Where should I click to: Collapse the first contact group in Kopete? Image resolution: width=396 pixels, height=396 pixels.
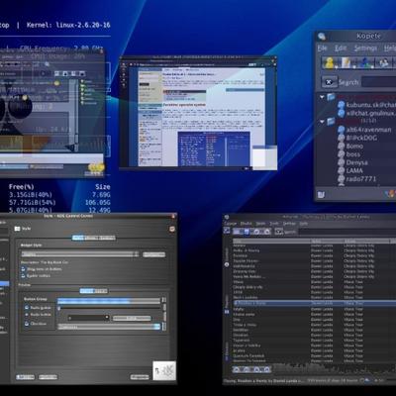[x=322, y=97]
